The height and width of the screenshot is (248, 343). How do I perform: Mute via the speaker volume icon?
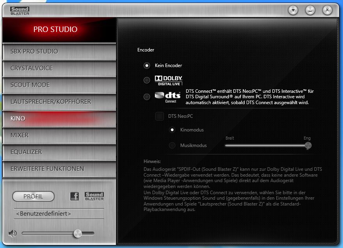[x=12, y=234]
